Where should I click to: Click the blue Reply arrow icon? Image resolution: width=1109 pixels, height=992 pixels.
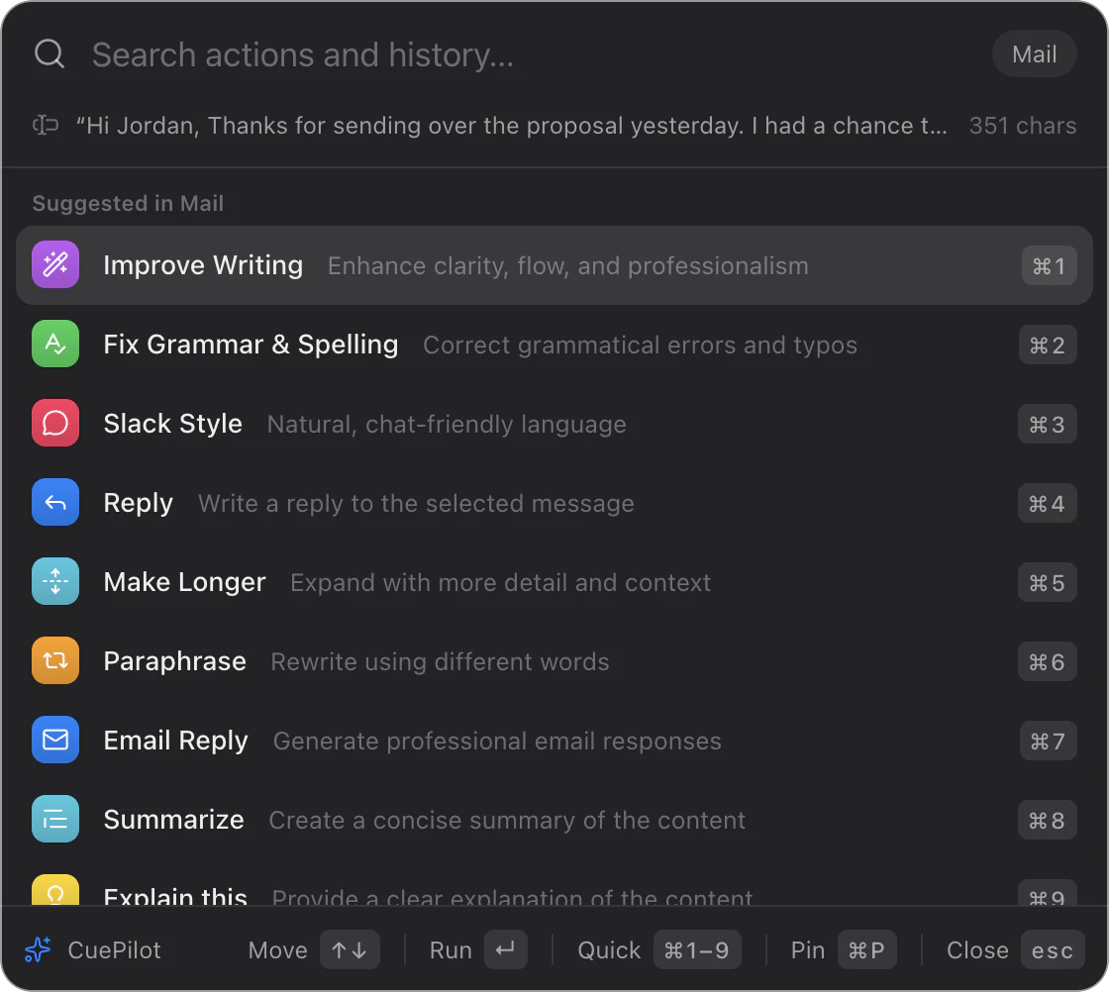click(55, 503)
